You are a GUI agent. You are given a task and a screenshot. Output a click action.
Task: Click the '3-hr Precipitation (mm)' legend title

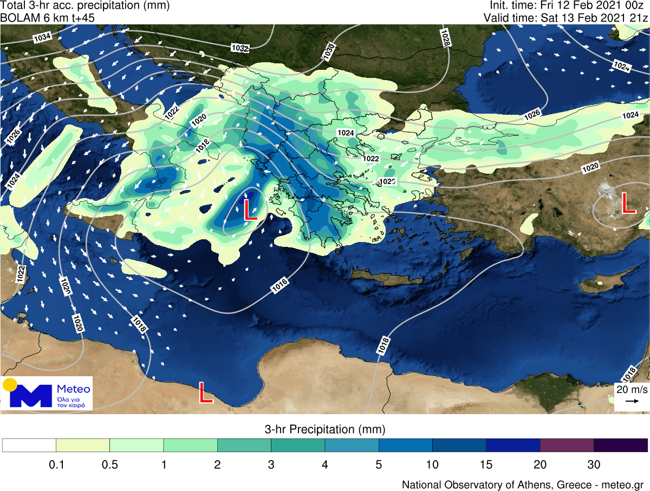click(x=325, y=429)
